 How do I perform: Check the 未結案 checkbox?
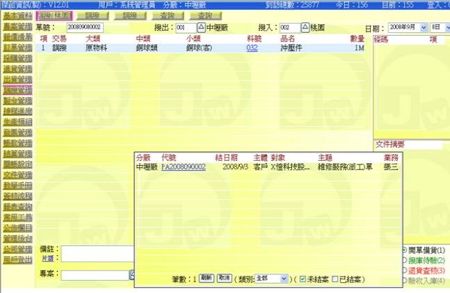[304, 277]
